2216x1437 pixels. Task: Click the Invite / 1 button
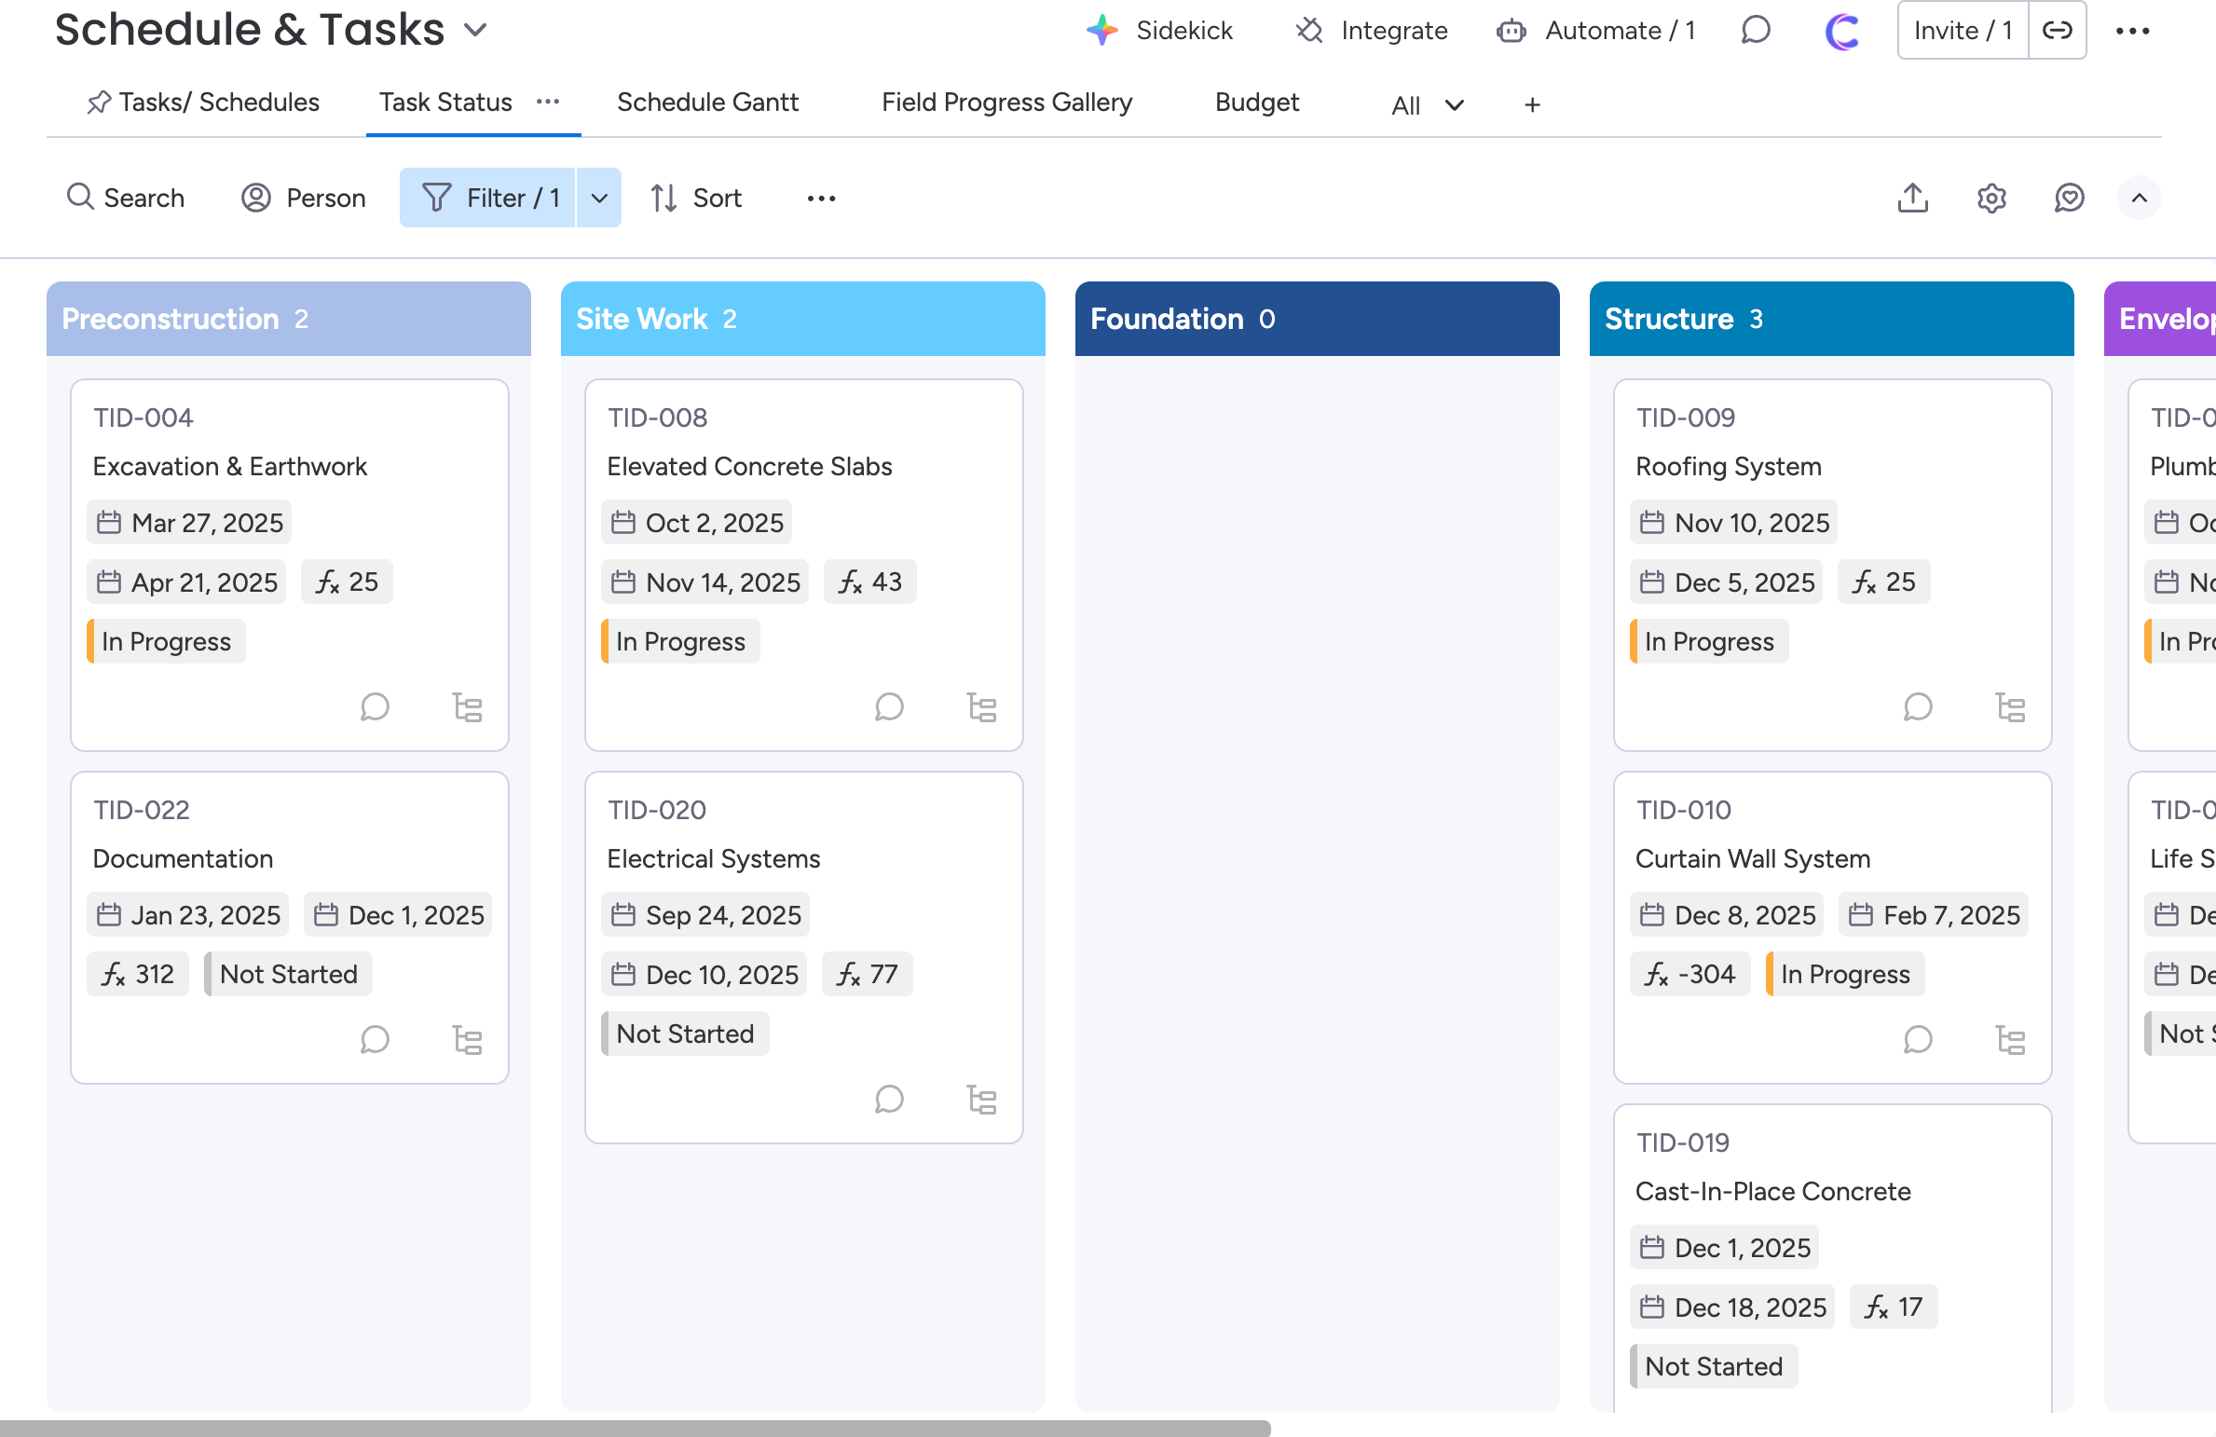[1963, 31]
